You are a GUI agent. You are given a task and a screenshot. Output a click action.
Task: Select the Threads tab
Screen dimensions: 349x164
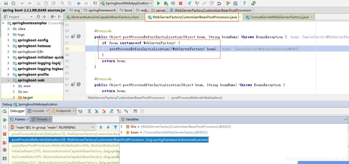pyautogui.click(x=41, y=119)
